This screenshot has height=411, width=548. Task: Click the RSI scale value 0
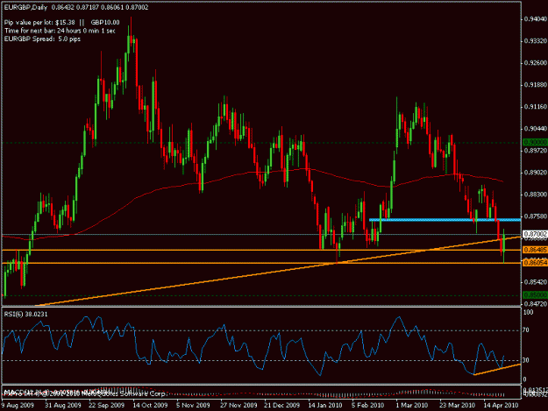[x=524, y=379]
